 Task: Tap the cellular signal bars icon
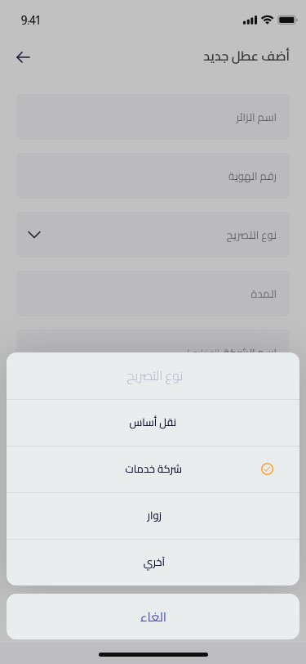pos(250,20)
